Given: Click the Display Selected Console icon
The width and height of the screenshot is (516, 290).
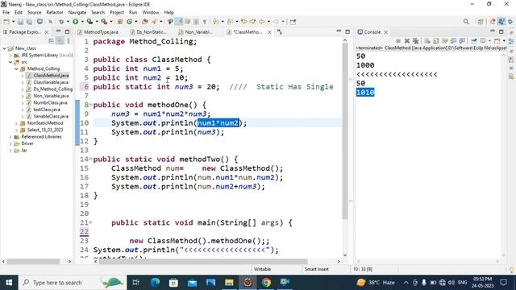Looking at the screenshot, I should pos(483,41).
